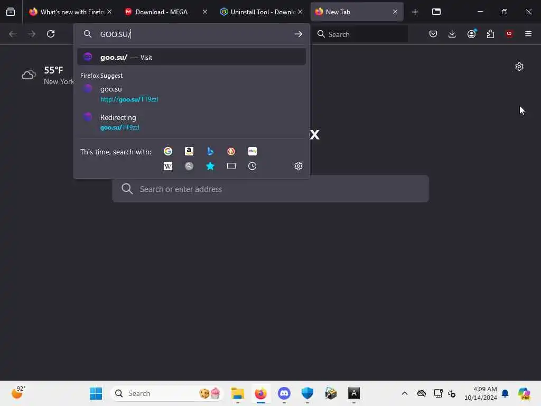Screen dimensions: 541x406
Task: Open the Firefox application menu
Action: (528, 34)
